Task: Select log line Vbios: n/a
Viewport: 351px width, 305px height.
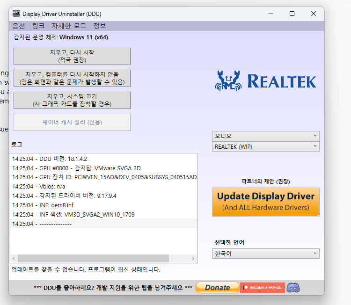Action: click(103, 186)
